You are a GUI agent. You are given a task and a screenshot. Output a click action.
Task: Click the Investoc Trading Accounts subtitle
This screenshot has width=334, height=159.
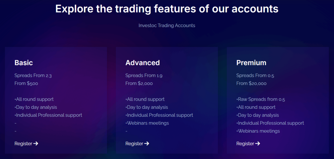[x=167, y=25]
